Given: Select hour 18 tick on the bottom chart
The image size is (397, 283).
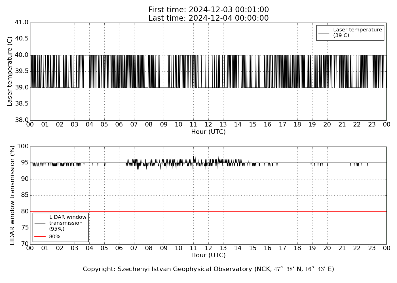Looking at the screenshot, I should [x=297, y=248].
